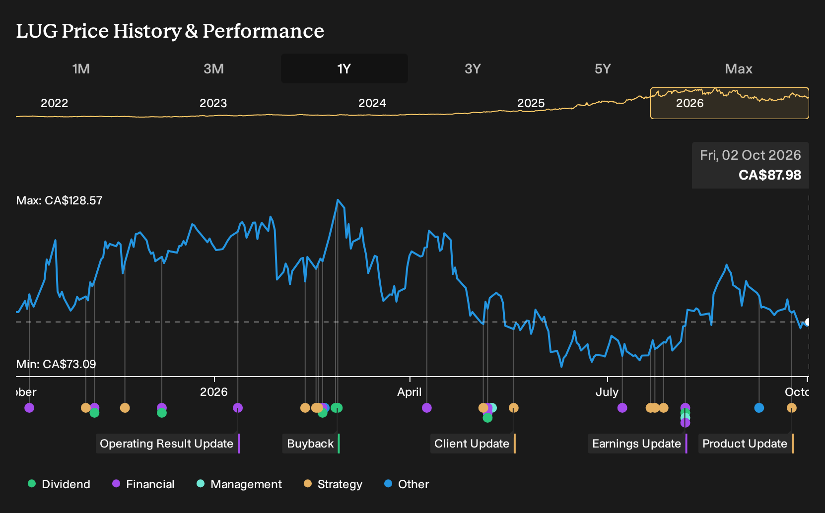Select the 1M time range tab

pyautogui.click(x=81, y=68)
